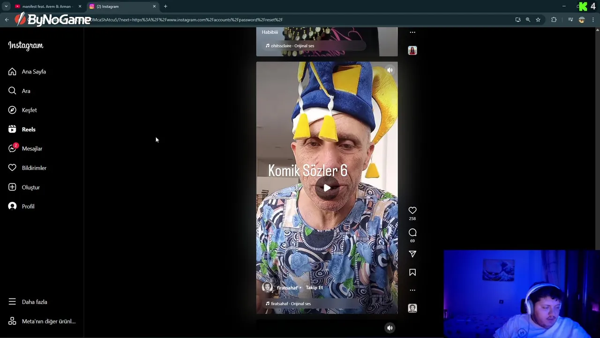Click audio thumbnail beside ohitssclaire reel

coord(412,50)
